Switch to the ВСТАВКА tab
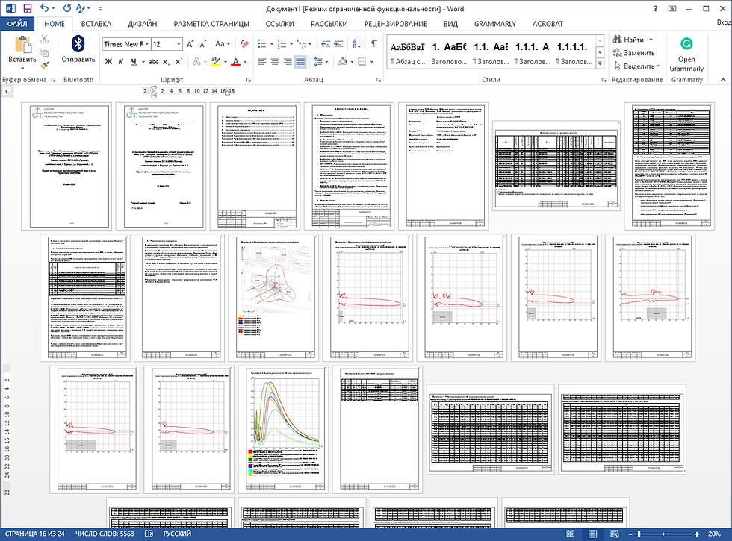 pyautogui.click(x=96, y=24)
